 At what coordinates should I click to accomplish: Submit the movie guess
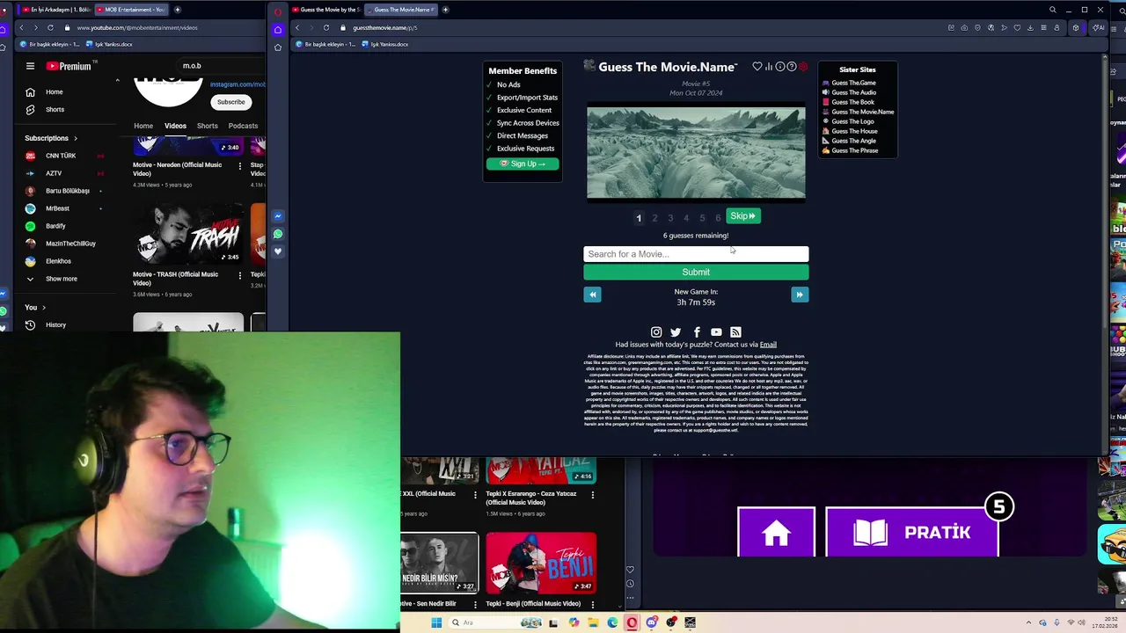click(696, 273)
